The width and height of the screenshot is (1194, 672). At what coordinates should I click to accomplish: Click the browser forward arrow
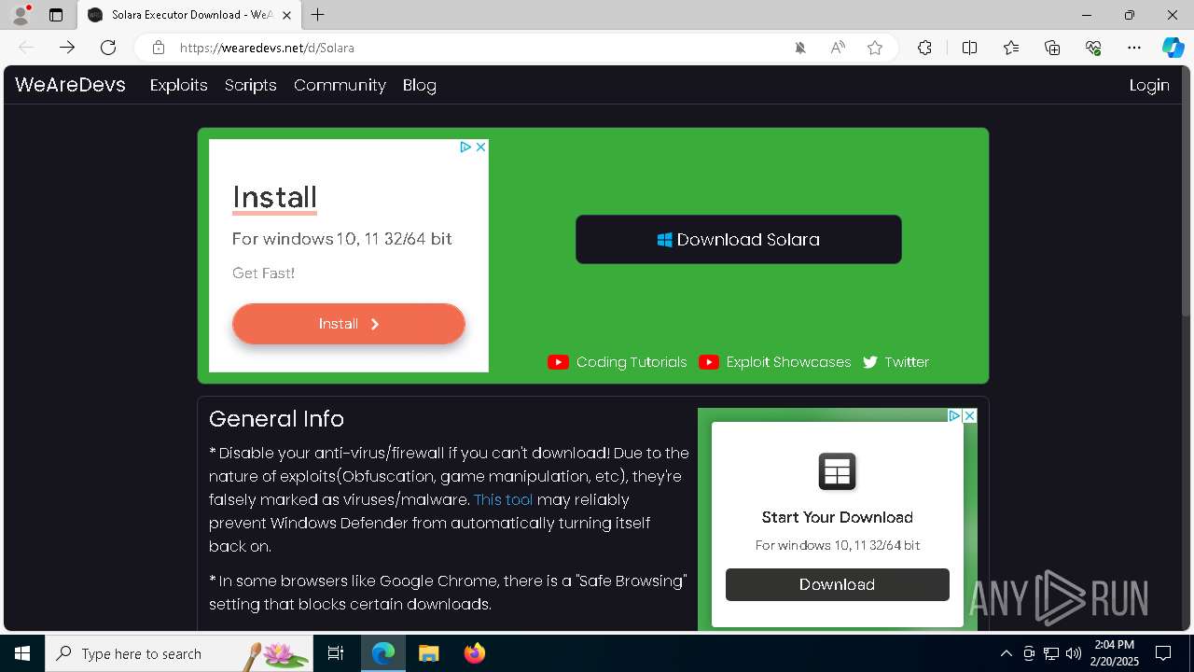[67, 48]
